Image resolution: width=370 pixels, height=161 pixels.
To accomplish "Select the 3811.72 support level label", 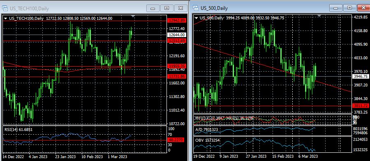I will [x=361, y=105].
